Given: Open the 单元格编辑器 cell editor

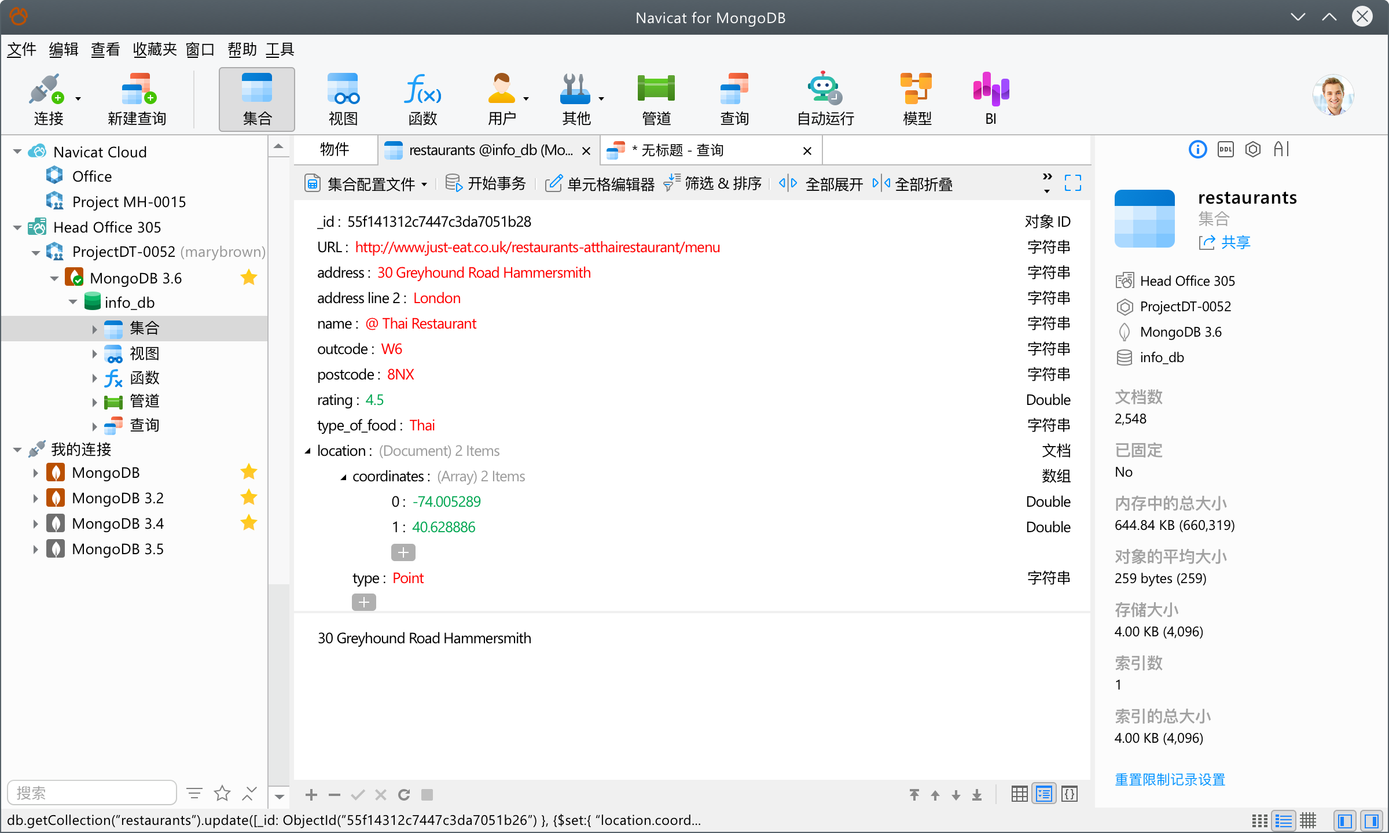Looking at the screenshot, I should coord(600,184).
